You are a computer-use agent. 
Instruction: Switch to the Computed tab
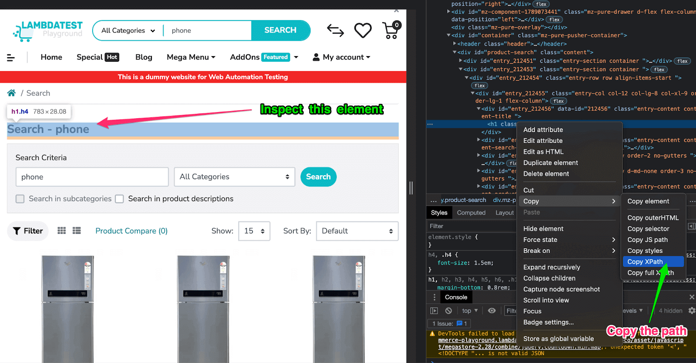[471, 213]
